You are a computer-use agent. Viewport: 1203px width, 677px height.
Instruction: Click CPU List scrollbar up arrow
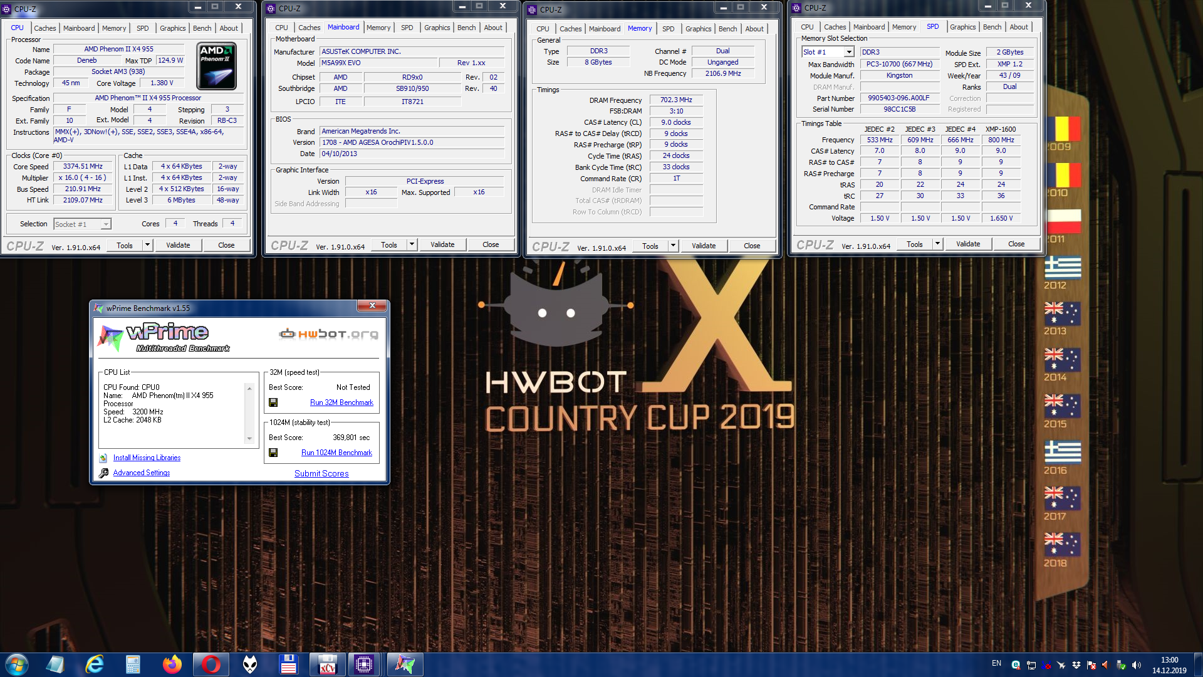pos(249,389)
